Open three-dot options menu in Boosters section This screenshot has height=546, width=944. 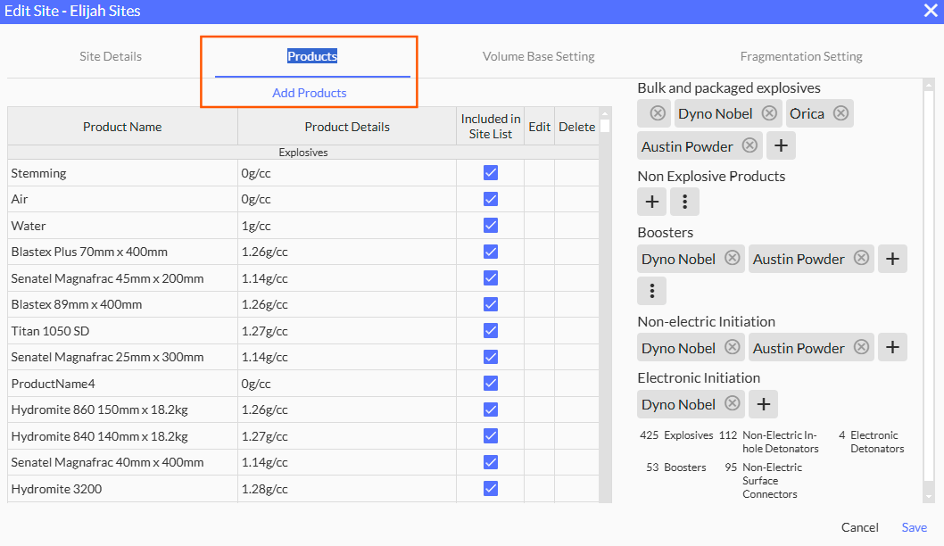click(x=652, y=291)
